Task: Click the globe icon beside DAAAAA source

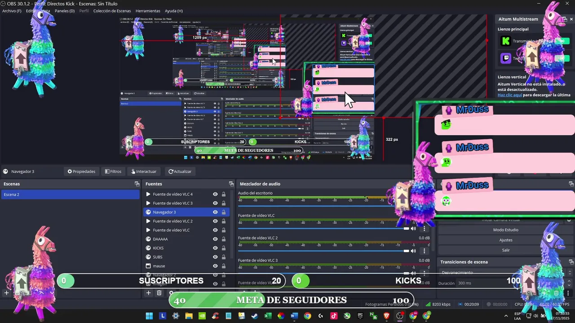Action: click(x=148, y=239)
